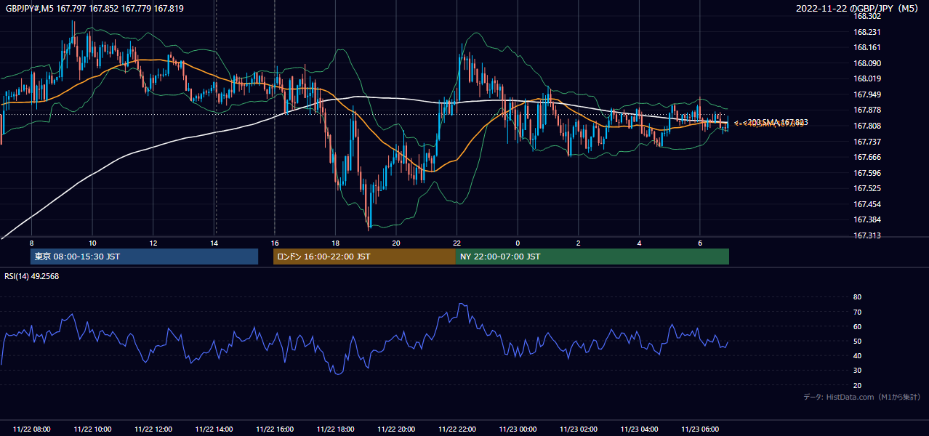Screen dimensions: 929x436
Task: Click price level 168.090 on the axis
Action: (866, 63)
